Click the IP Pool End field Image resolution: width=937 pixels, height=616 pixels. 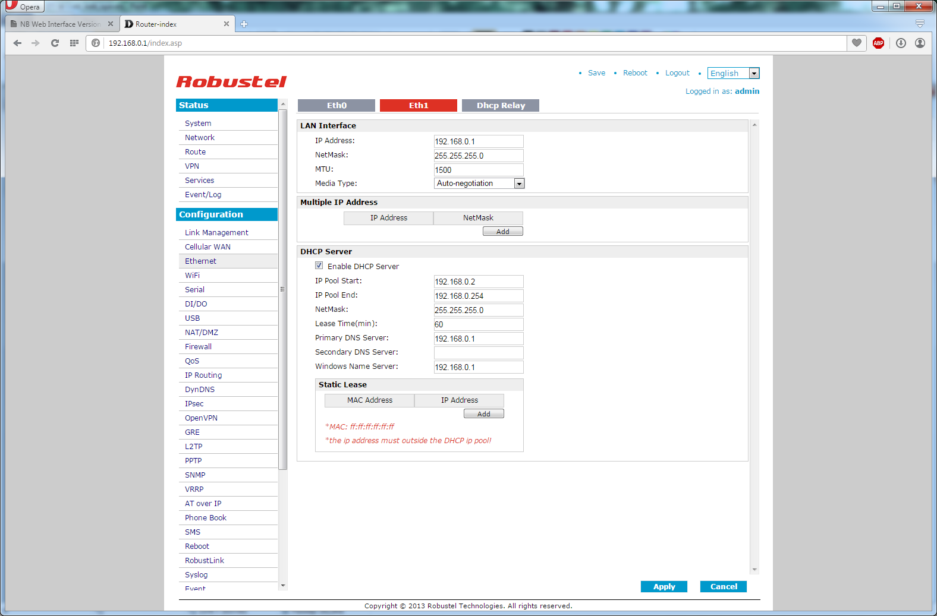tap(479, 296)
